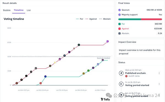Click the gray Abstain vote swatch
Screen dimensions: 165x102
[119, 33]
